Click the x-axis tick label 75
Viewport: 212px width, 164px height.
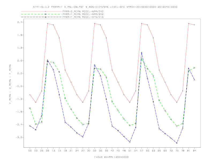click(x=177, y=151)
